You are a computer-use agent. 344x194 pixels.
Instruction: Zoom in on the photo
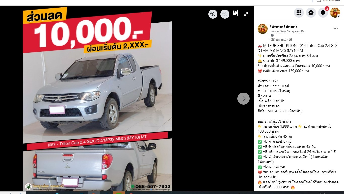tap(213, 14)
